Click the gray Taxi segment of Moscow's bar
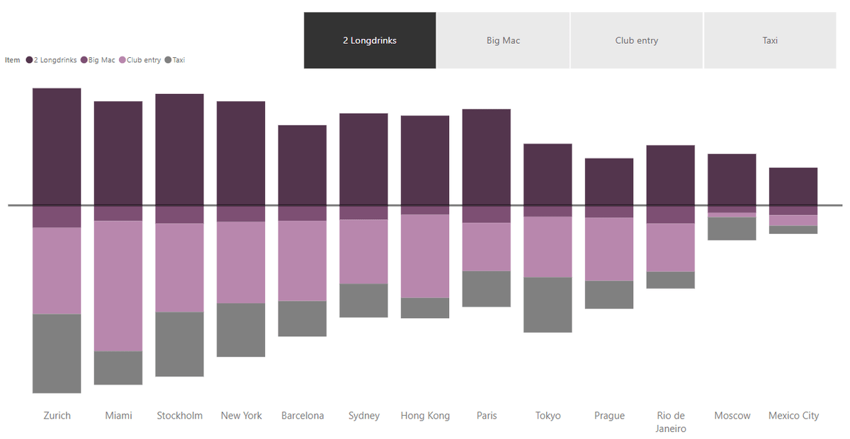 (x=732, y=228)
